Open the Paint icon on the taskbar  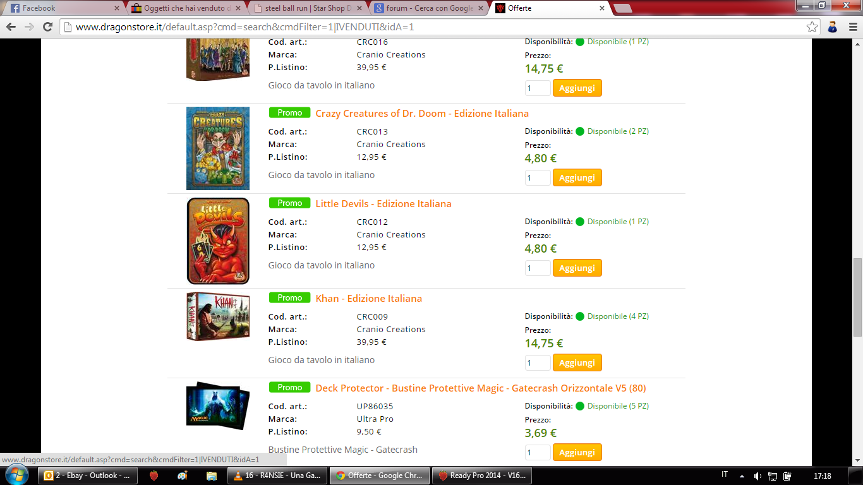(183, 476)
